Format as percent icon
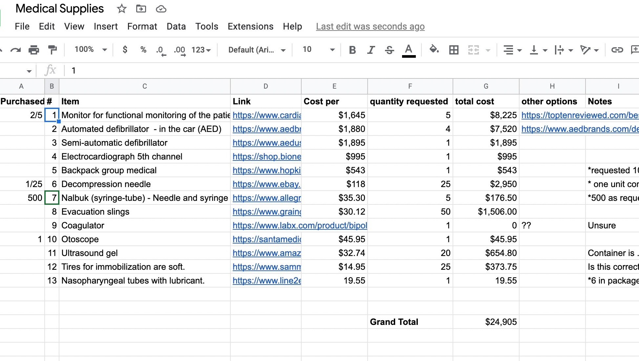 pos(143,50)
